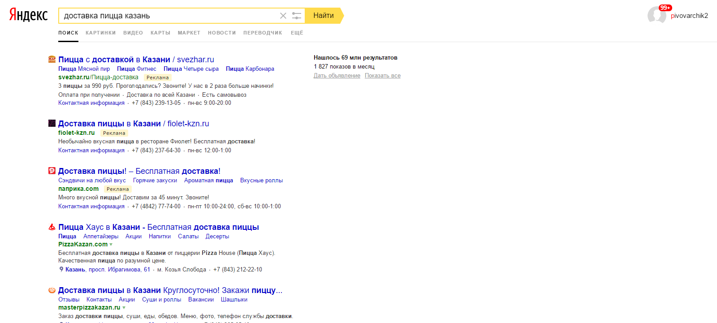Click the green masterpizzakazan.ru URL
This screenshot has width=717, height=323.
click(89, 307)
